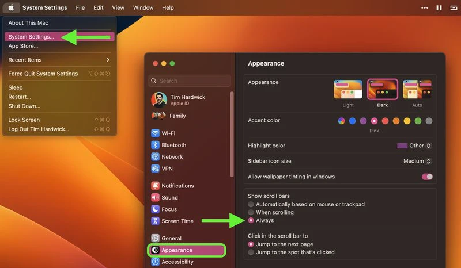Choose Restart... from Apple menu
This screenshot has height=268, width=461.
click(59, 97)
